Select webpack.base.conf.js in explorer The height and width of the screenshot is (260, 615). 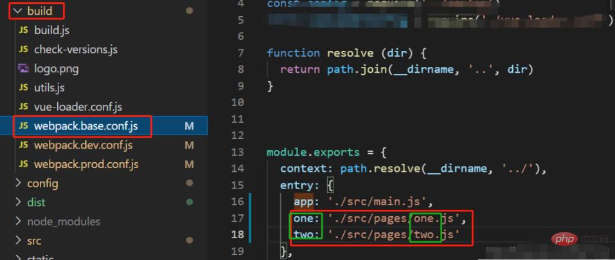86,126
